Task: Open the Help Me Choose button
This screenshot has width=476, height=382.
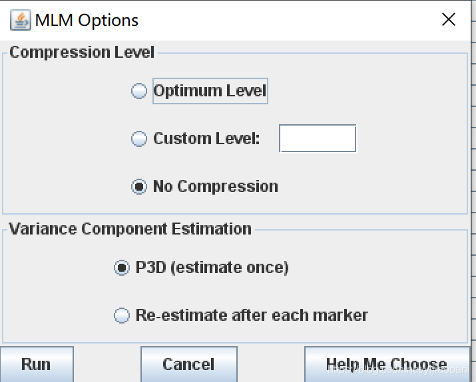Action: click(387, 365)
